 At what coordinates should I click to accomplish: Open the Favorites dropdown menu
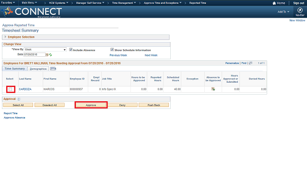(8, 3)
